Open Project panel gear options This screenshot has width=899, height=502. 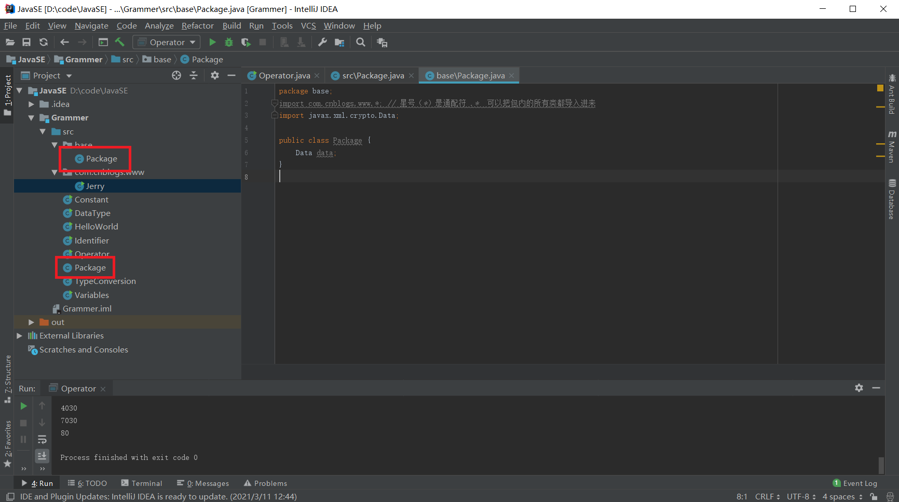215,76
